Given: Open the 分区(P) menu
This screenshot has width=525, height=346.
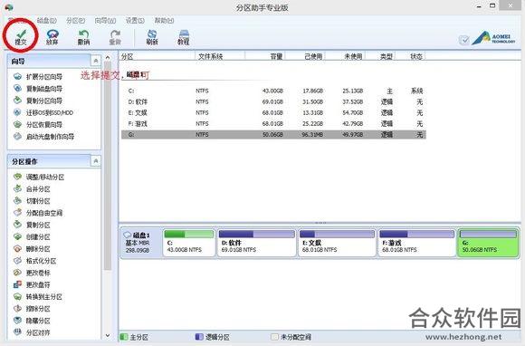Looking at the screenshot, I should (75, 21).
